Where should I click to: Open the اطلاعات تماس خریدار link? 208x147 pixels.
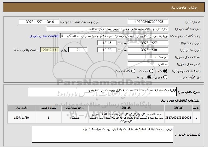(45, 36)
